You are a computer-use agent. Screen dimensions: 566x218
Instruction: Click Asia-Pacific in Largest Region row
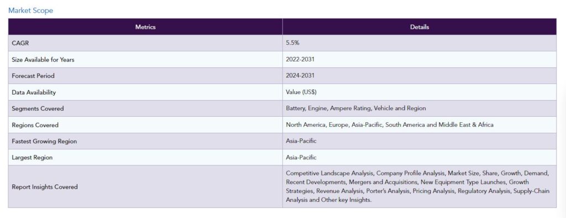[301, 157]
